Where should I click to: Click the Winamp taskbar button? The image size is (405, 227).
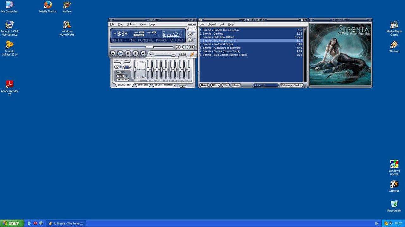coord(66,223)
